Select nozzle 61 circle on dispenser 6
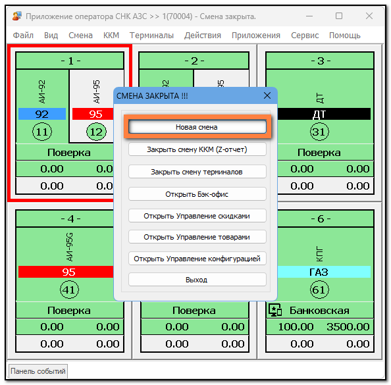Image resolution: width=391 pixels, height=385 pixels. [319, 290]
